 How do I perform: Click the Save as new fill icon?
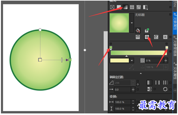pyautogui.click(x=147, y=31)
